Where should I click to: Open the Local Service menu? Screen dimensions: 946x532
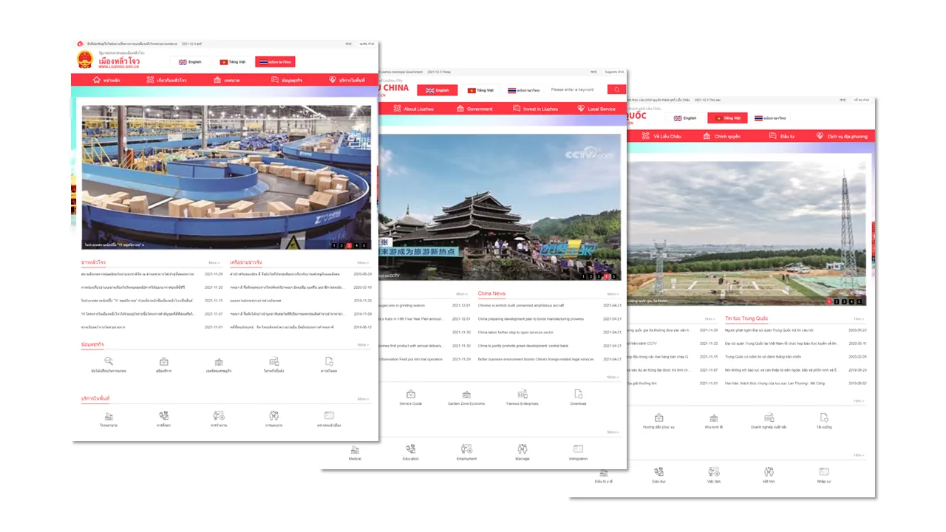[x=596, y=109]
